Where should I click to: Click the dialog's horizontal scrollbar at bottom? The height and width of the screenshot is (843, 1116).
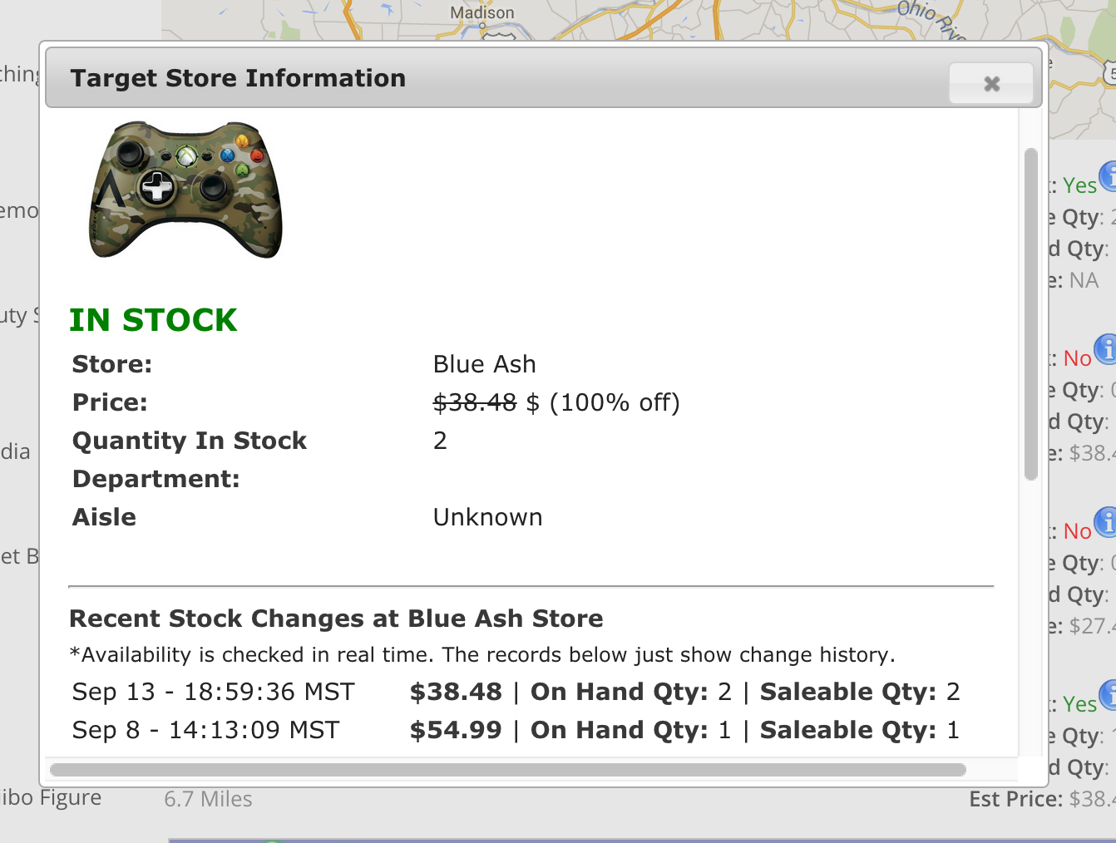coord(508,770)
